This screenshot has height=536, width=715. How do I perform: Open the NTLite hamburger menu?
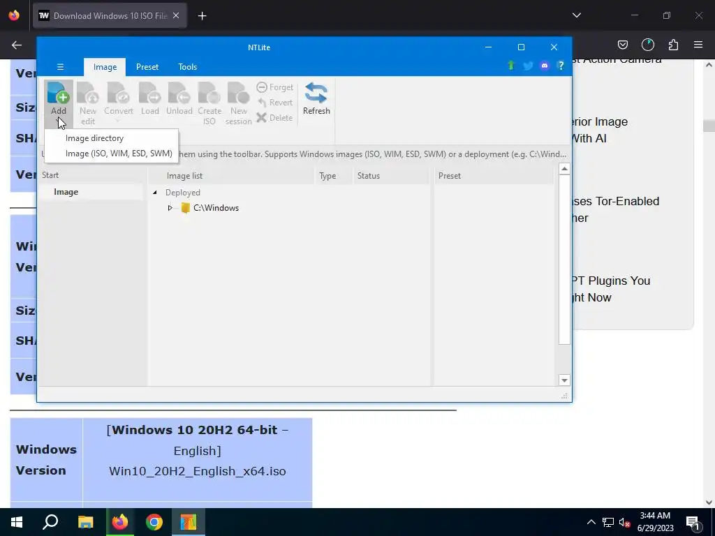[60, 67]
